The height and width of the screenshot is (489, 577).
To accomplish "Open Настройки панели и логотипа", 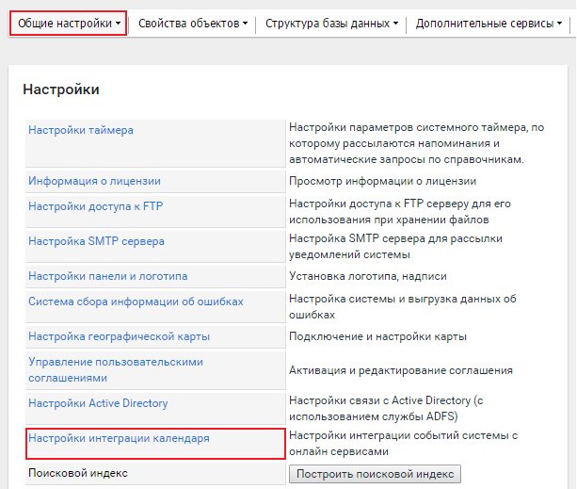I will pos(107,276).
